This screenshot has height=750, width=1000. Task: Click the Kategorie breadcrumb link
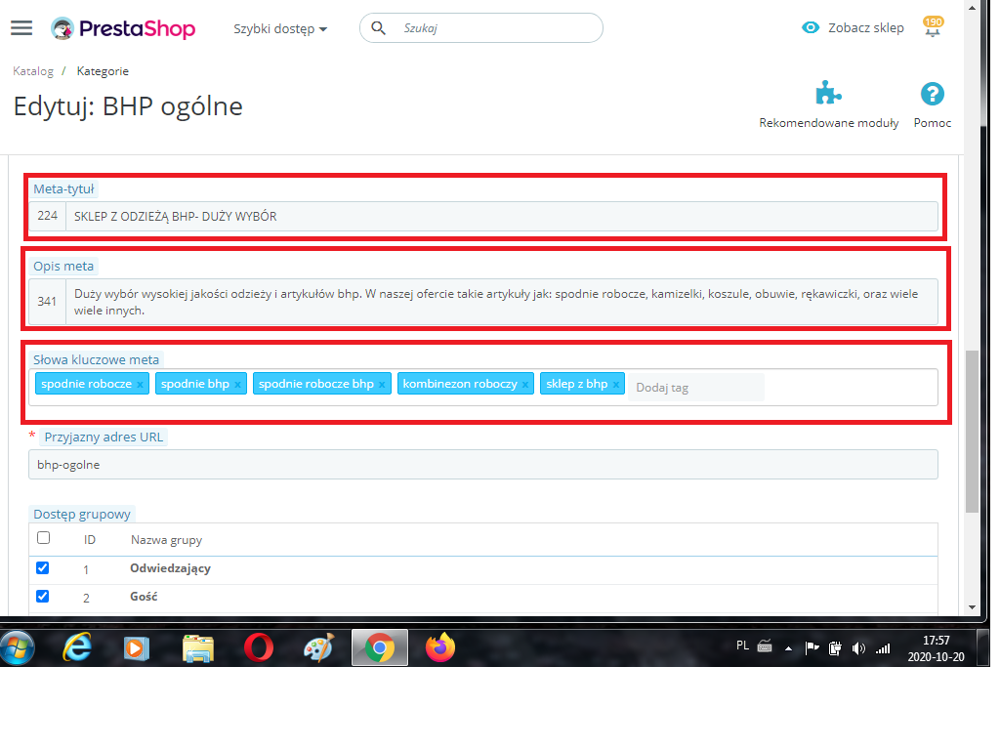(103, 70)
